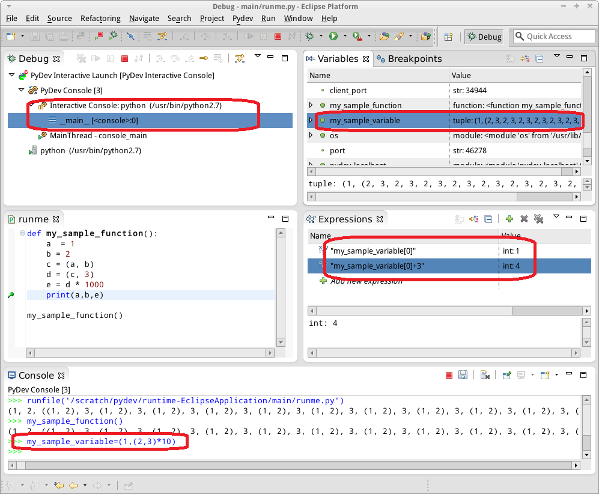
Task: Click Use Step Filters icon in Debug view
Action: pyautogui.click(x=240, y=58)
